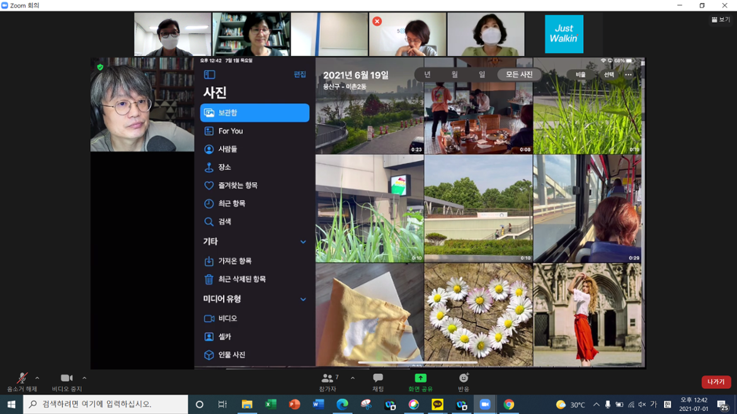Click the 장소 (Places) pin icon
This screenshot has height=414, width=737.
click(x=208, y=167)
